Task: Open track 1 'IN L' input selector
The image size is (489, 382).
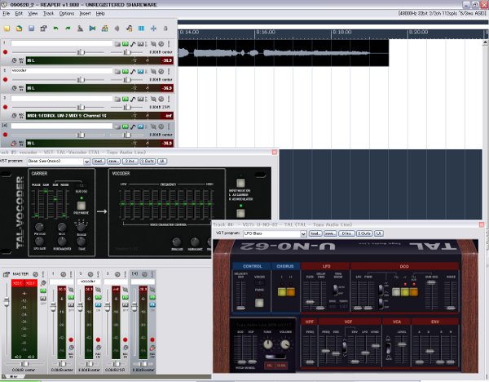Action: click(x=99, y=60)
